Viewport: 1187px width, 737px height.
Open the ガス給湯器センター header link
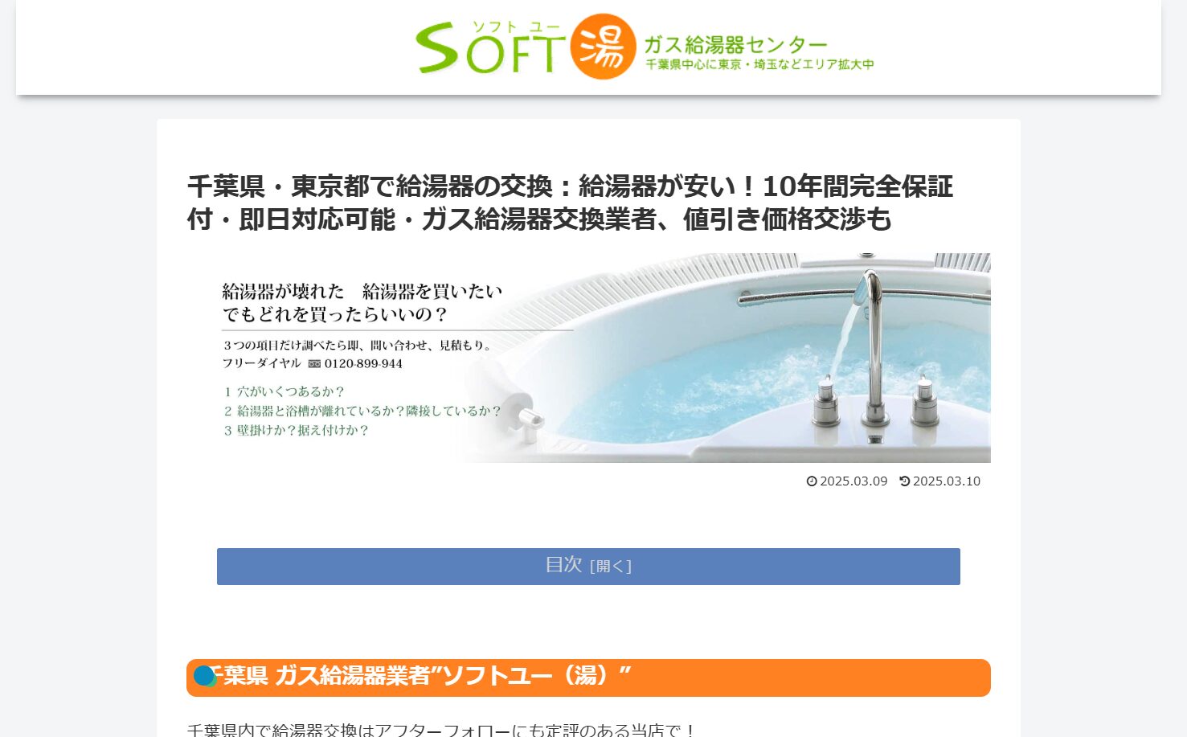(735, 44)
